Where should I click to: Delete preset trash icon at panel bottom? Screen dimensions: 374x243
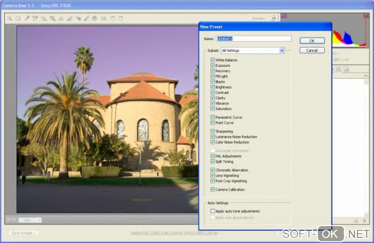[364, 221]
